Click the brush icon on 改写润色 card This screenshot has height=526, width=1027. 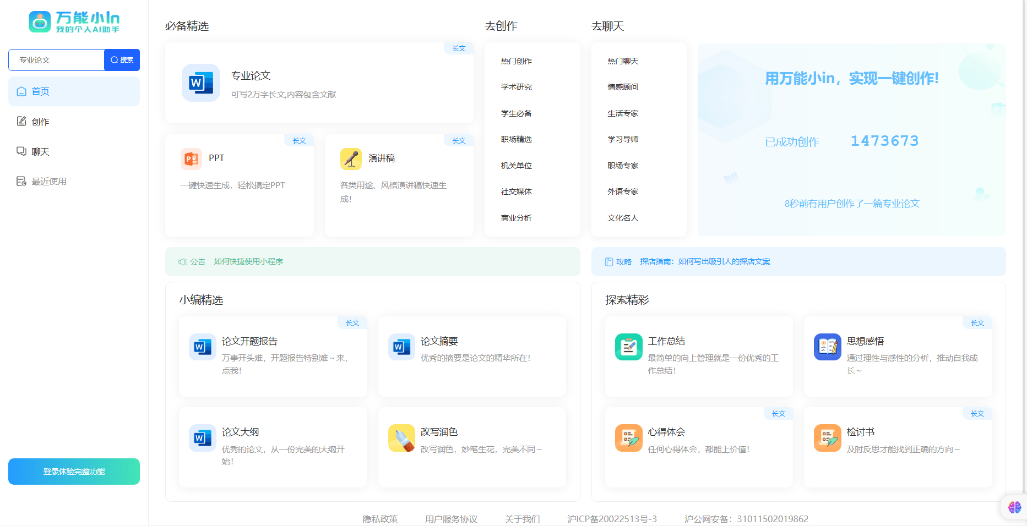(x=401, y=437)
